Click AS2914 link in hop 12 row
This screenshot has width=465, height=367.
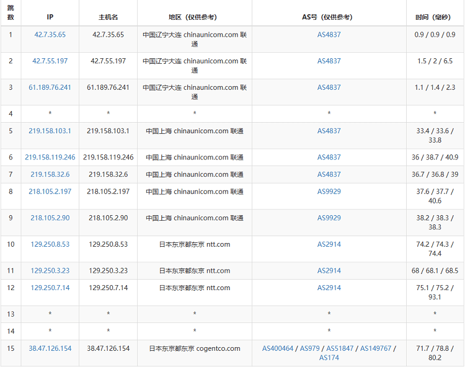pyautogui.click(x=329, y=288)
